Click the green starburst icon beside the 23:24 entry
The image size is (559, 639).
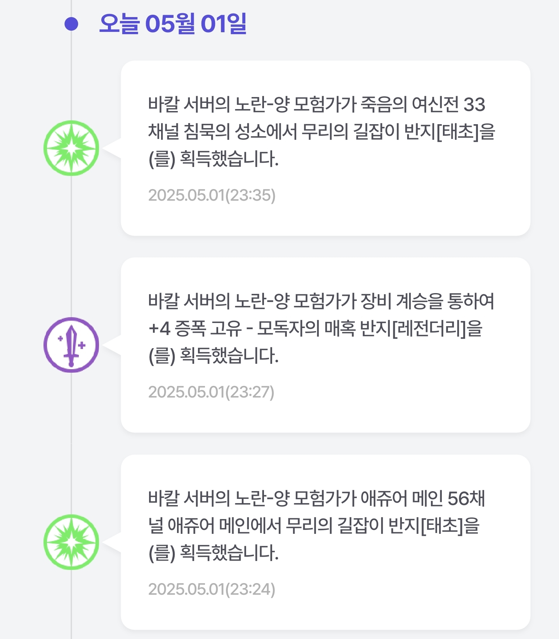pos(71,542)
